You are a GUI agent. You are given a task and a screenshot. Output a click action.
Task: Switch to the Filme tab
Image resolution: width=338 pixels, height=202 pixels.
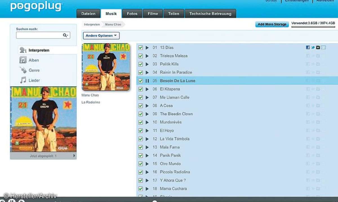pyautogui.click(x=153, y=13)
